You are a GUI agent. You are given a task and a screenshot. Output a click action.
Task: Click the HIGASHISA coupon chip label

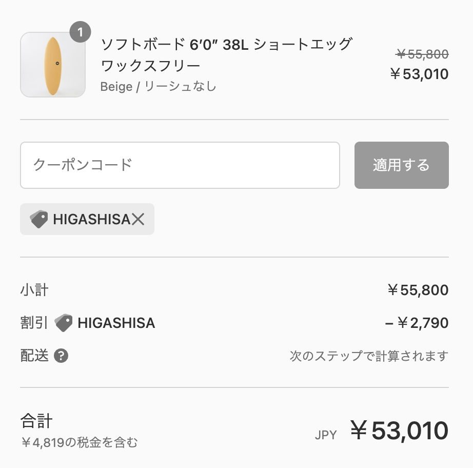click(92, 219)
